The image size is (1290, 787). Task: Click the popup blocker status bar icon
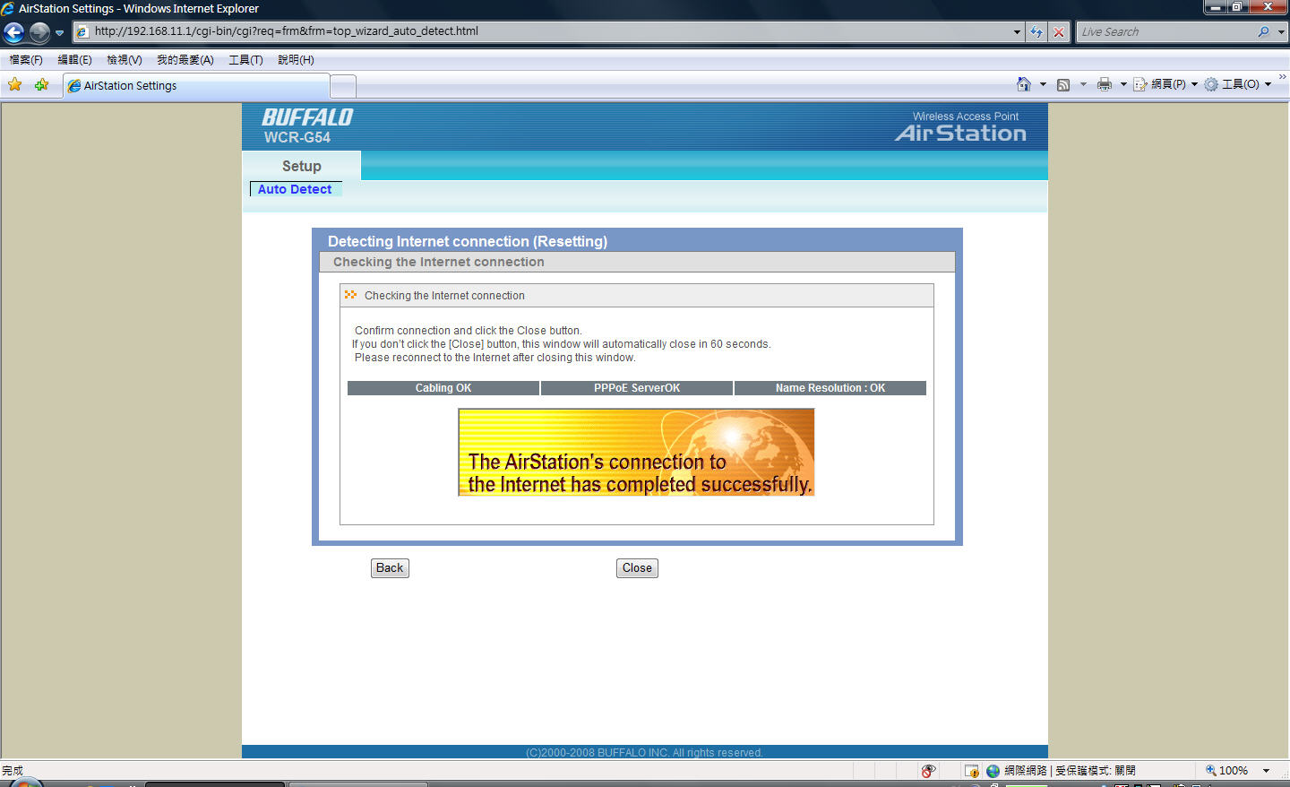928,771
